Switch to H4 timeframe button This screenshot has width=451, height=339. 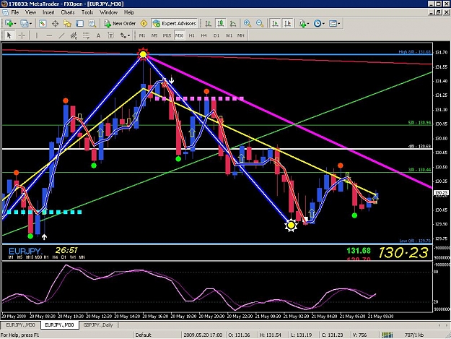tap(204, 35)
